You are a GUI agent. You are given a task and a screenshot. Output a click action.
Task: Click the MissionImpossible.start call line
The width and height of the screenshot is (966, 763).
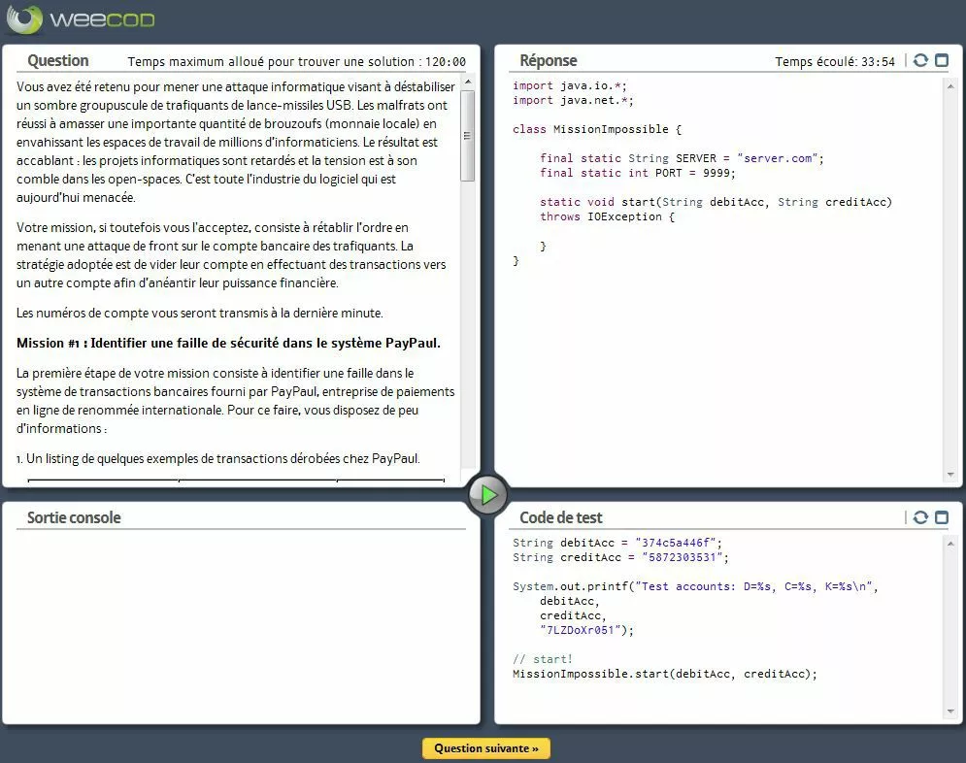coord(665,674)
